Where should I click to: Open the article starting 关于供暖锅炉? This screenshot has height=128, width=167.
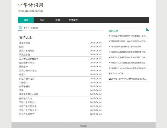[125, 47]
